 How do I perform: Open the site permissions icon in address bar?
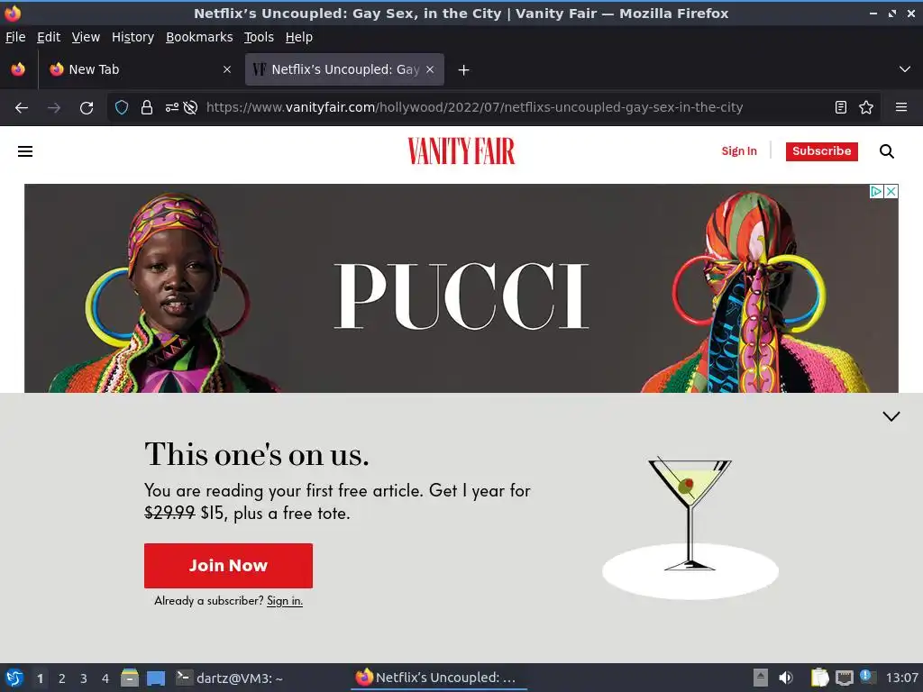[x=172, y=107]
